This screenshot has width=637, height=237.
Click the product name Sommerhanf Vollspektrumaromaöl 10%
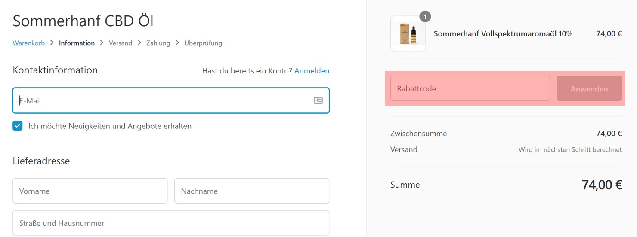[503, 34]
